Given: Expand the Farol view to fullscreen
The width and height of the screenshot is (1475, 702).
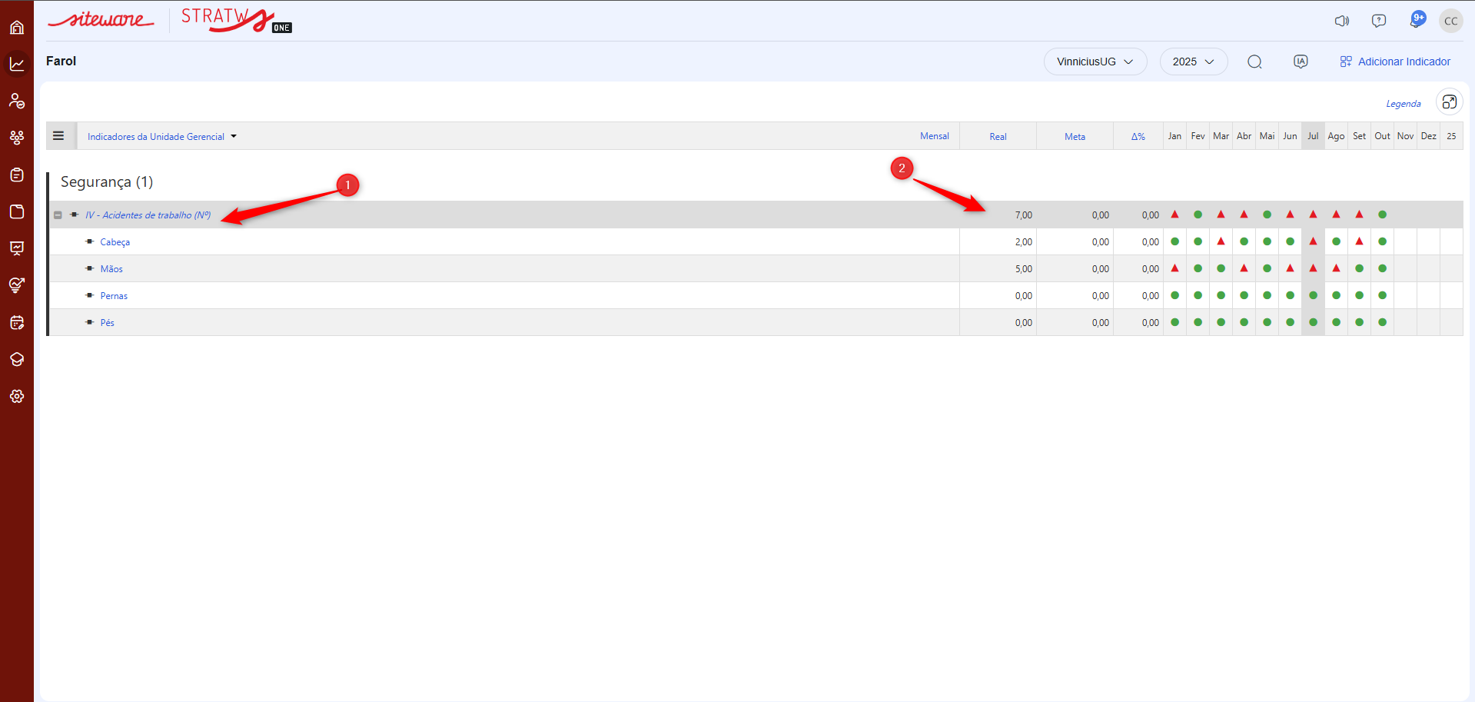Looking at the screenshot, I should point(1449,102).
